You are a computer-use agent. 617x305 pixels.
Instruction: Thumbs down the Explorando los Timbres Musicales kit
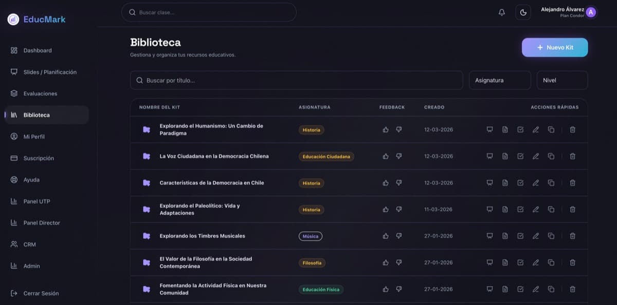pyautogui.click(x=399, y=236)
